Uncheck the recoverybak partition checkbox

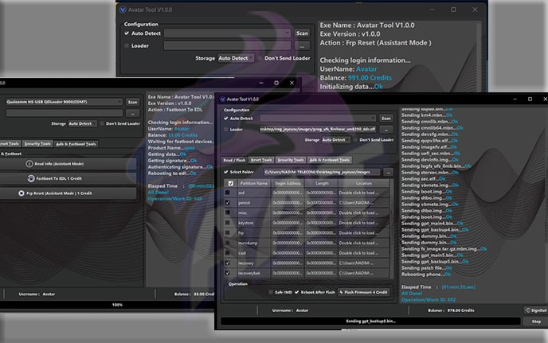point(228,273)
